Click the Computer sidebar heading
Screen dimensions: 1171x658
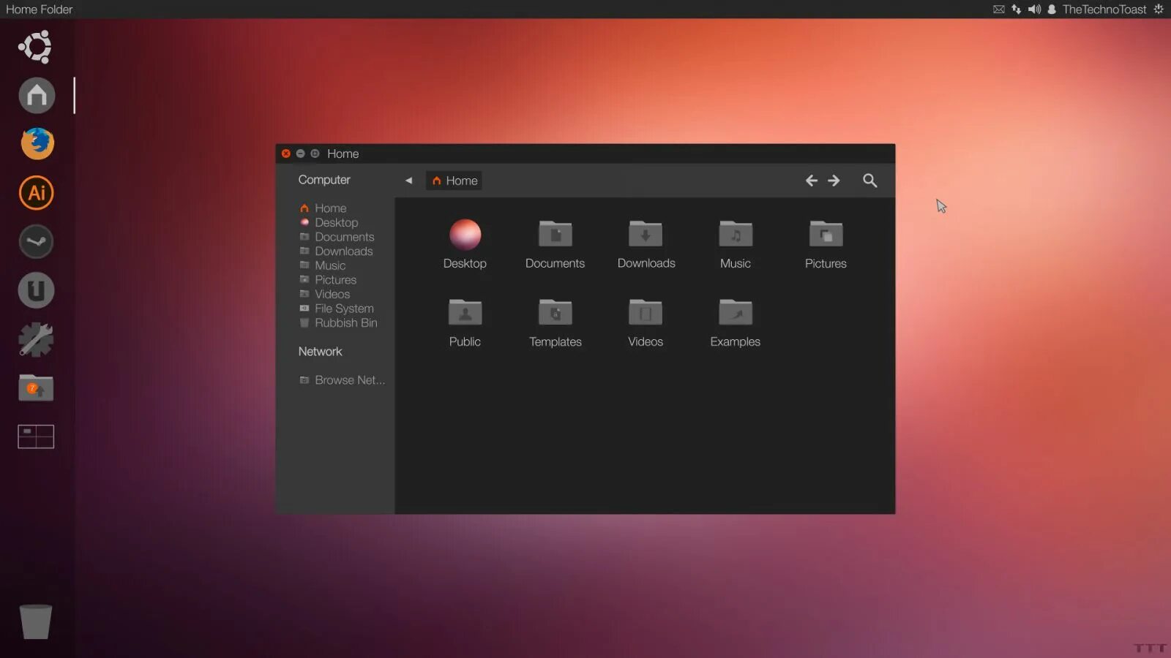[x=324, y=180]
